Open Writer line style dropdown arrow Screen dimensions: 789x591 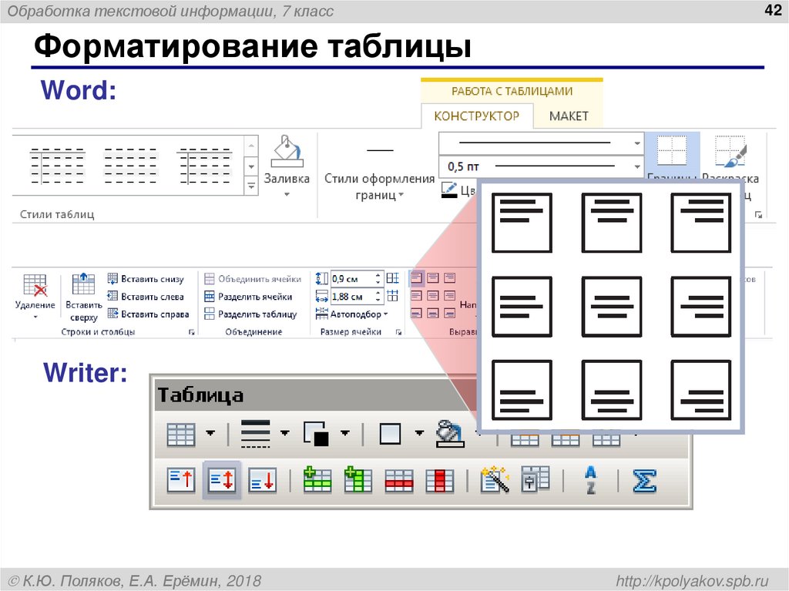[x=284, y=433]
